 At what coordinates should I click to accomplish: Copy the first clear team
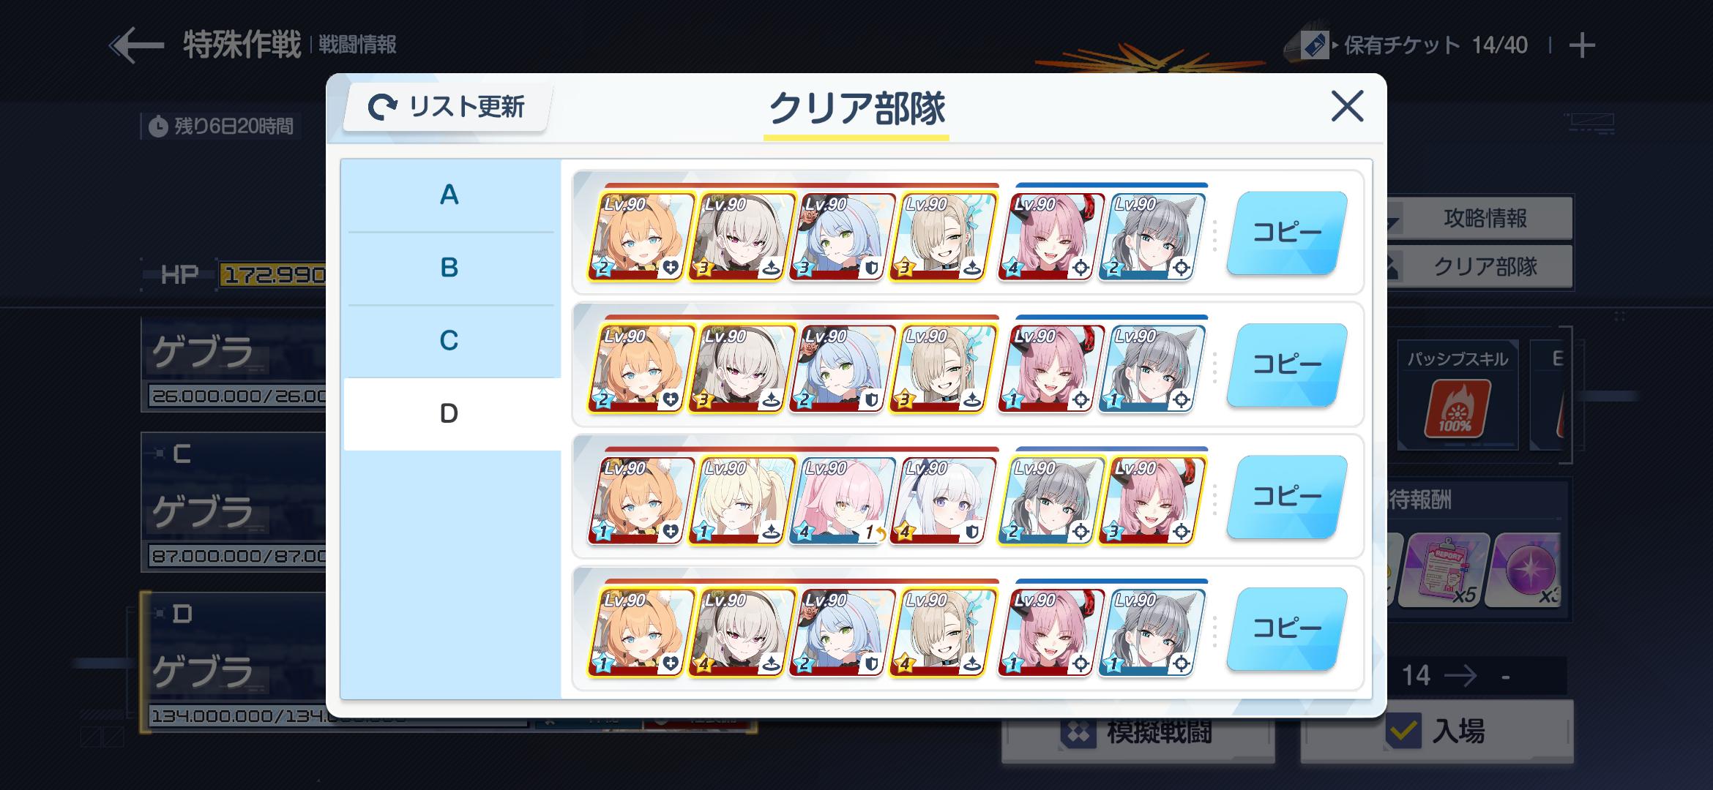(x=1287, y=233)
